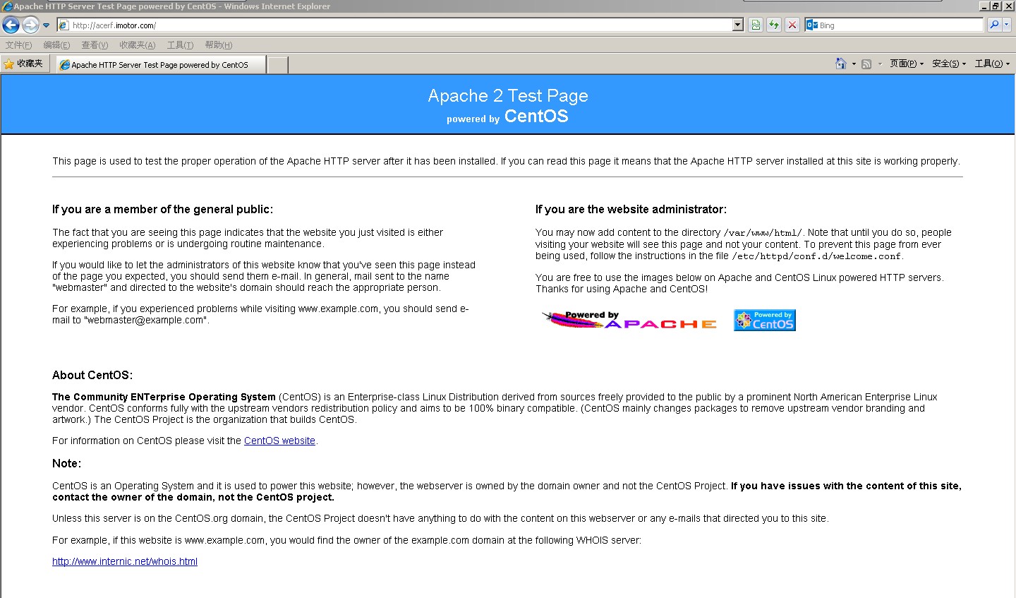Click the Powered by Apache feather logo
The width and height of the screenshot is (1016, 598).
629,320
